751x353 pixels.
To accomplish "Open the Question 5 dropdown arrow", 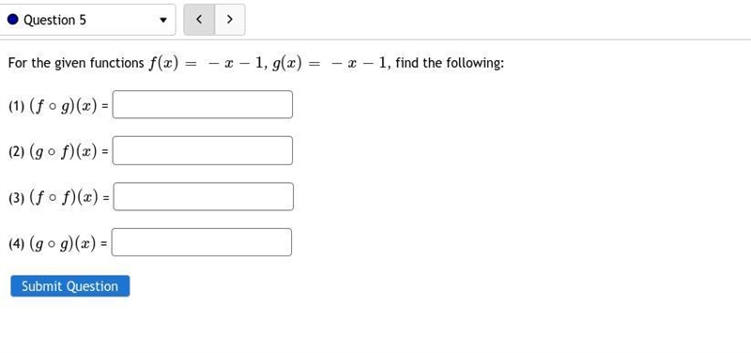I will coord(163,20).
